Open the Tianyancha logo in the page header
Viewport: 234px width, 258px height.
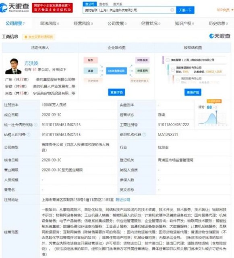point(14,7)
